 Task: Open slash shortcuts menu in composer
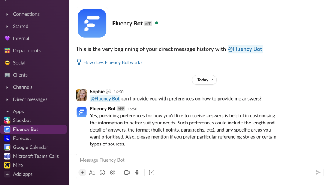click(152, 172)
